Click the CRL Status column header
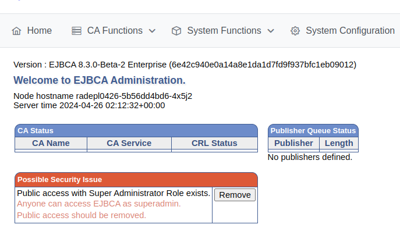400x235 pixels. pyautogui.click(x=214, y=143)
